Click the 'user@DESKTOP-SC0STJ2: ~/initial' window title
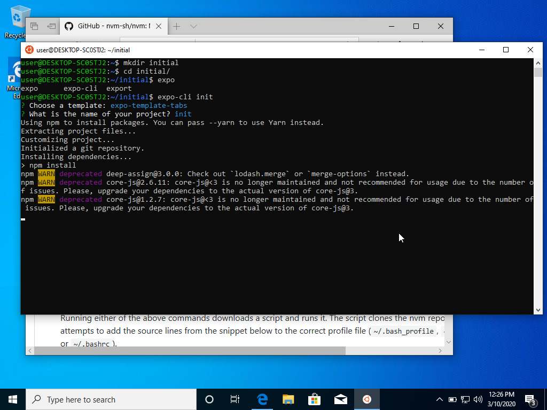Image resolution: width=547 pixels, height=410 pixels. point(83,50)
